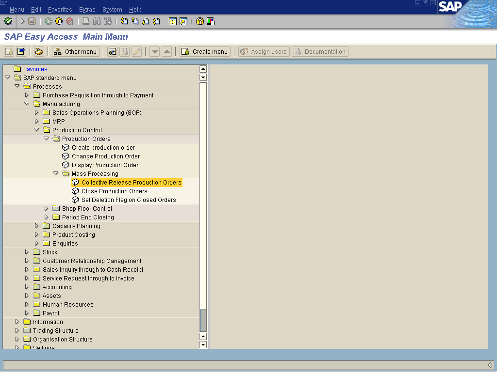This screenshot has height=372, width=497.
Task: Go to Previous Page icon
Action: coord(135,21)
